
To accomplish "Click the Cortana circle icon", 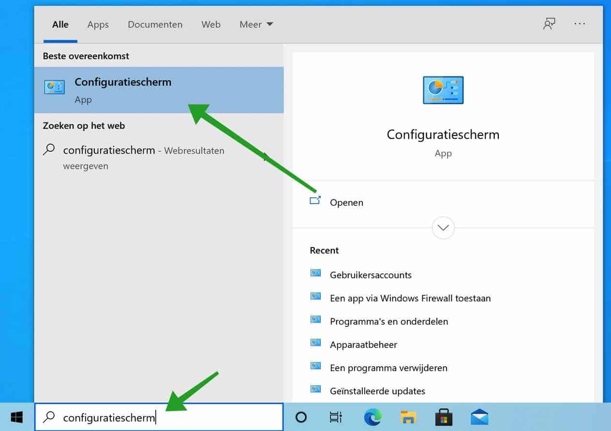I will pyautogui.click(x=301, y=416).
